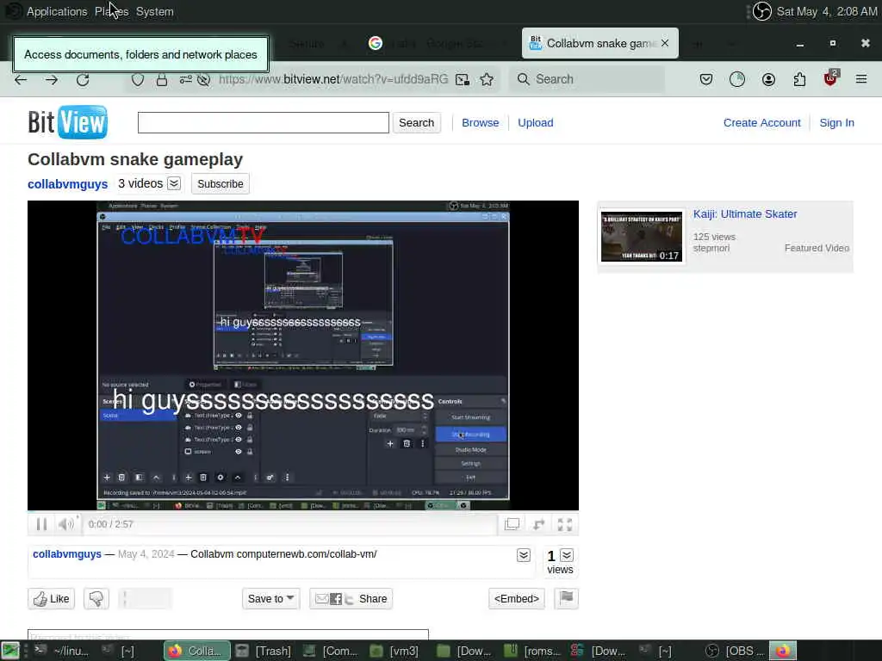The height and width of the screenshot is (661, 882).
Task: Open collabvmguys channel link under title
Action: click(67, 184)
